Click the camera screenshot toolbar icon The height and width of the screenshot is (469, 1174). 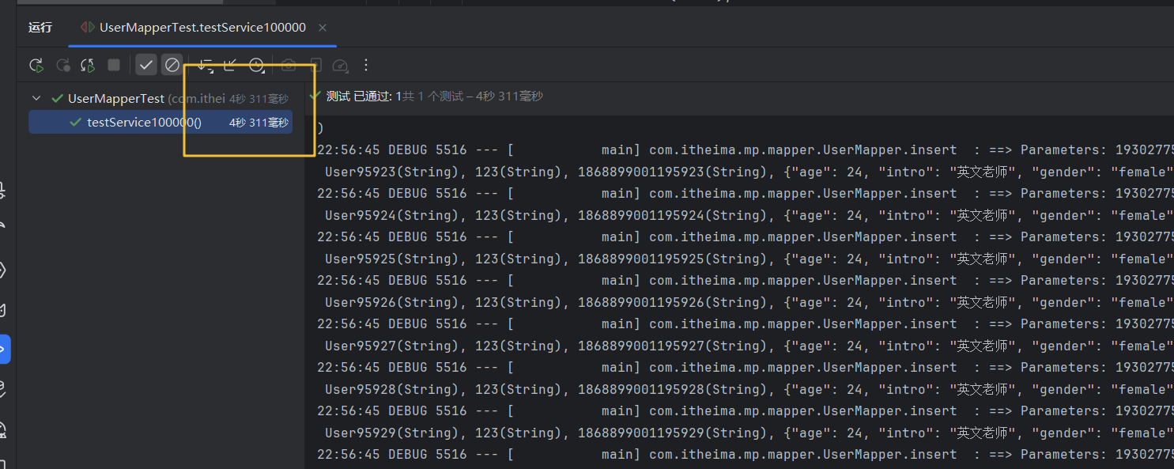[289, 65]
